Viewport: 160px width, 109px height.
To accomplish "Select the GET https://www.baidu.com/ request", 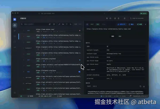I will coord(51,31).
